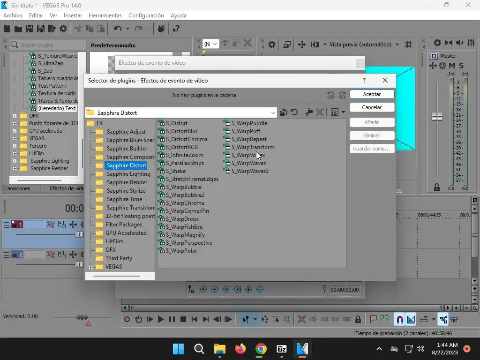This screenshot has height=360, width=480.
Task: Click the track 2 number box
Action: click(17, 255)
